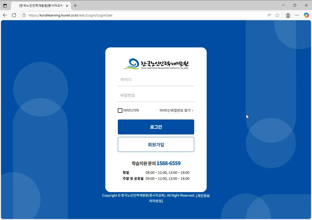Click the 로그인 button
Viewport: 312px width, 220px height.
[156, 127]
